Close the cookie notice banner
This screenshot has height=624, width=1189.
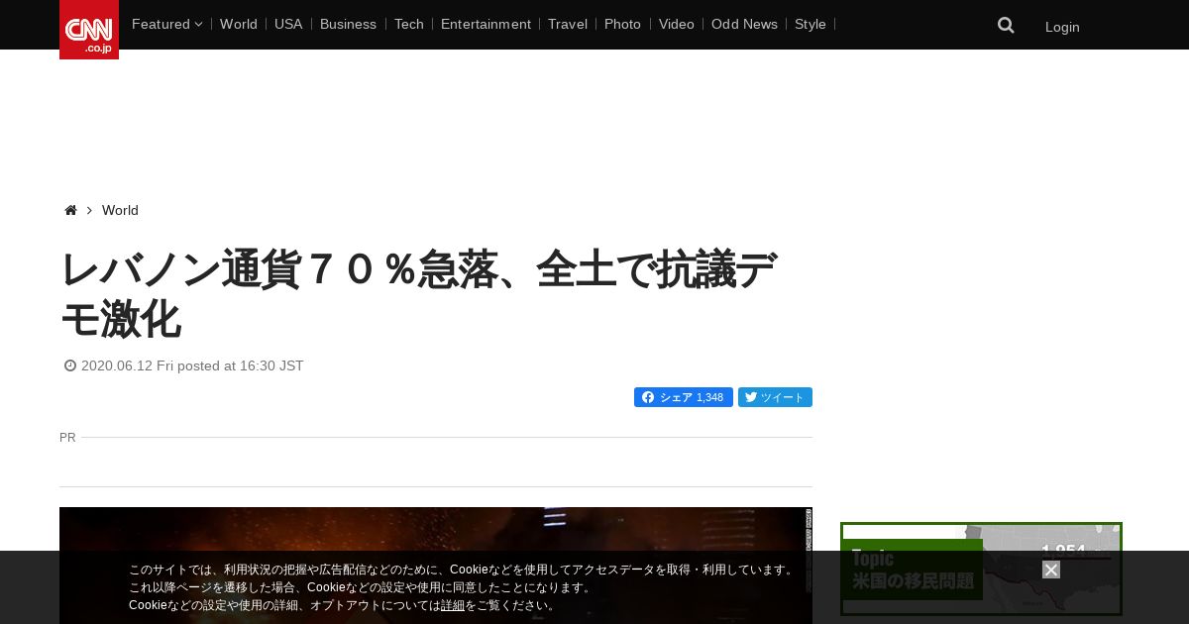(x=1051, y=570)
